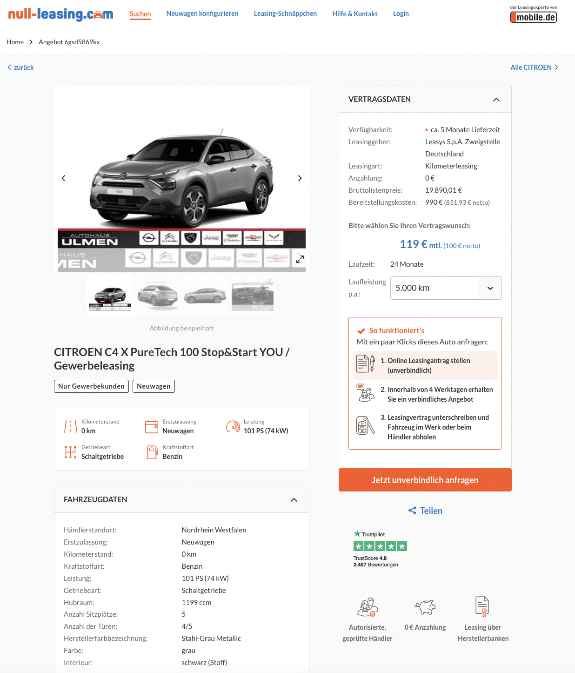Select the third thumbnail showing side view
Viewport: 575px width, 673px height.
pyautogui.click(x=205, y=296)
